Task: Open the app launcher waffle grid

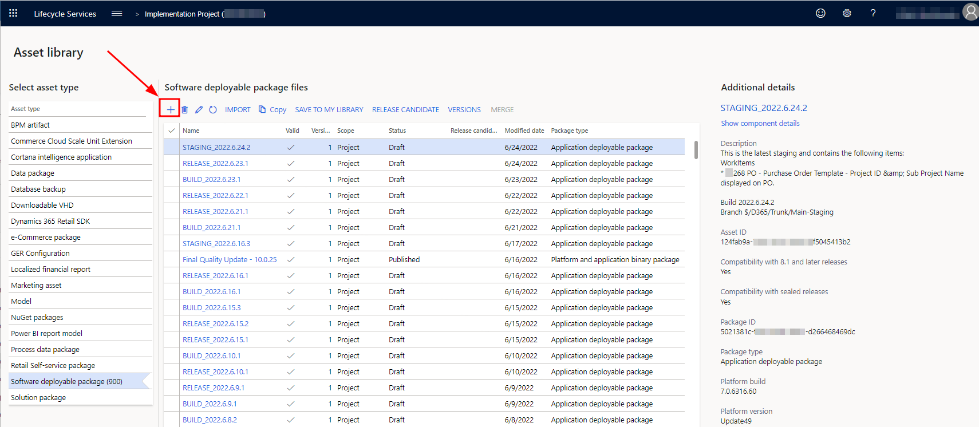Action: (13, 13)
